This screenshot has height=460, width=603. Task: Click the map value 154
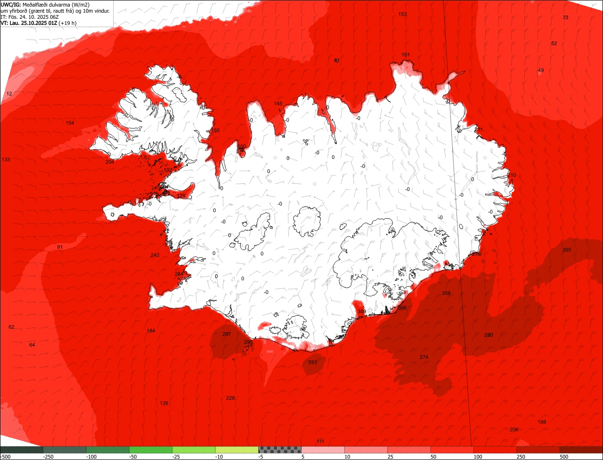coord(70,123)
